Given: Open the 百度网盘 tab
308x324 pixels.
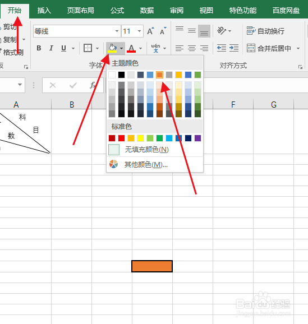Looking at the screenshot, I should tap(286, 10).
